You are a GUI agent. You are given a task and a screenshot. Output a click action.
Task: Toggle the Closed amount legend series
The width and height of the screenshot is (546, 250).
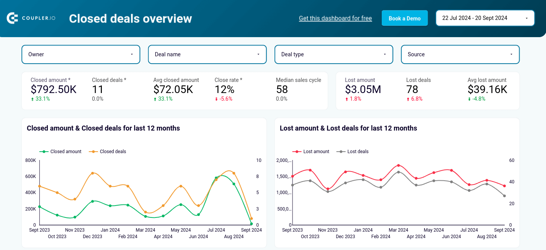coord(60,152)
